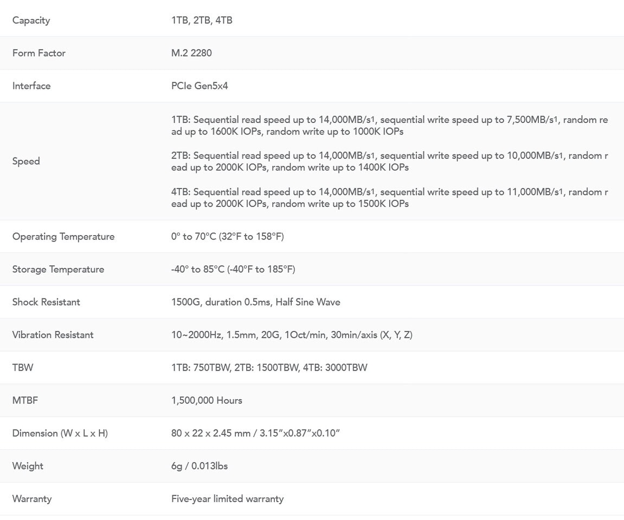
Task: Select the TBW endurance values text
Action: [x=269, y=367]
